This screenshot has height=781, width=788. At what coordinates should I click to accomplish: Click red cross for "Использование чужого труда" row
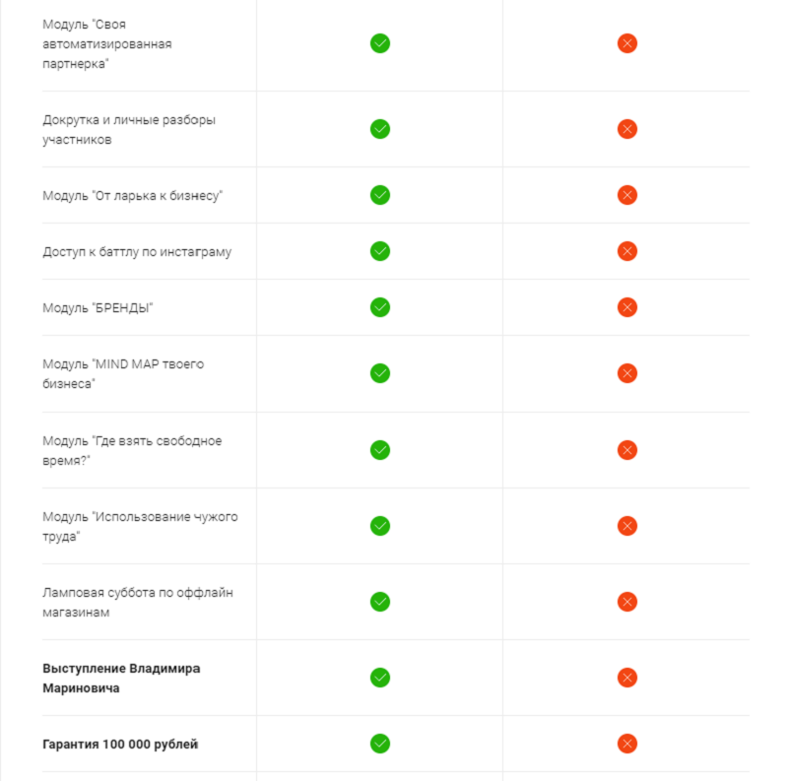pos(627,526)
